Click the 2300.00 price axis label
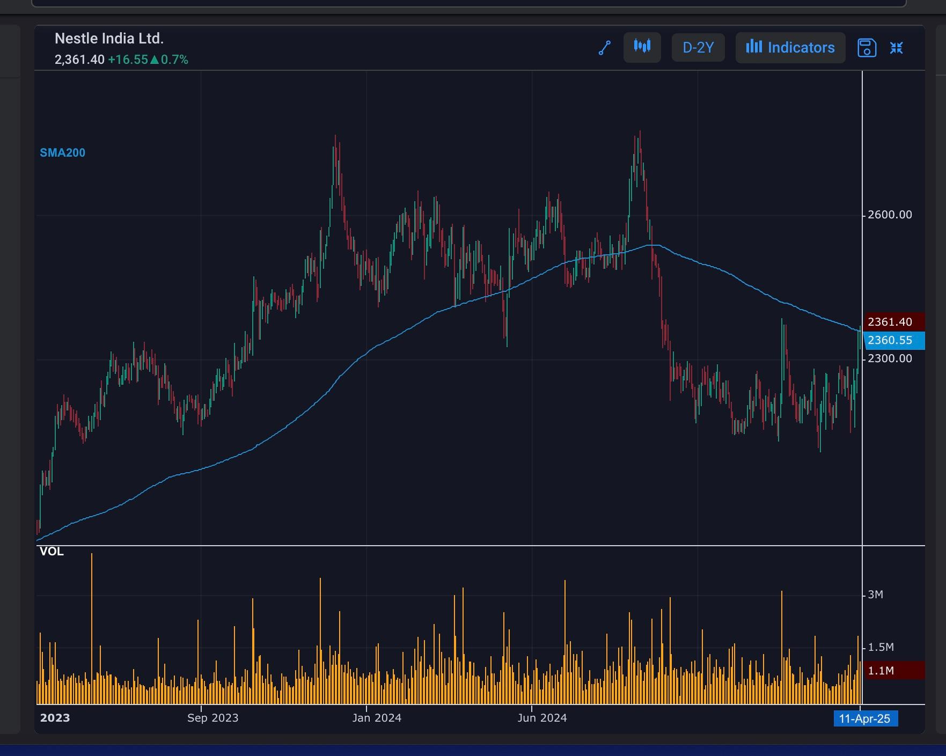946x756 pixels. tap(890, 358)
